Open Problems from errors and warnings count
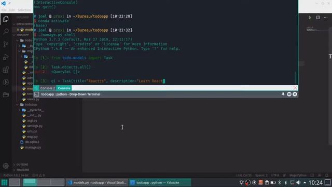This screenshot has height=187, width=332. coord(38,176)
